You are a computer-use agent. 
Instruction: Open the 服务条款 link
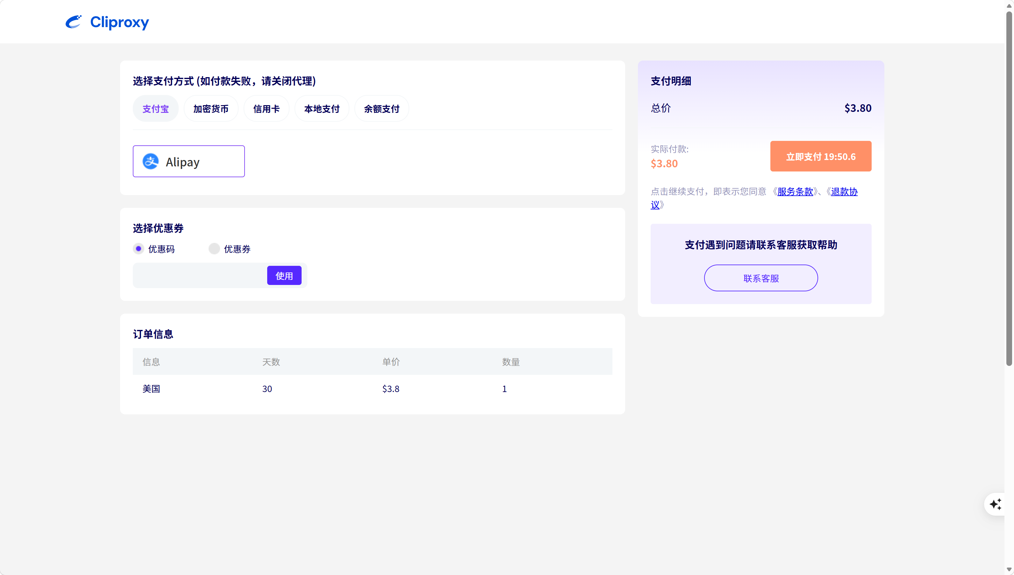tap(795, 192)
